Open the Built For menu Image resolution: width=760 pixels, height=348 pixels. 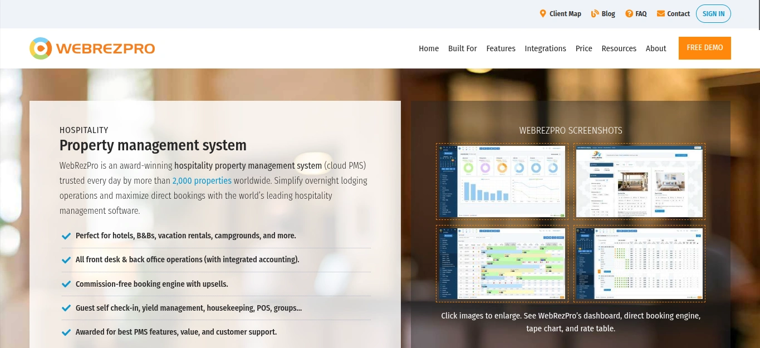[462, 48]
